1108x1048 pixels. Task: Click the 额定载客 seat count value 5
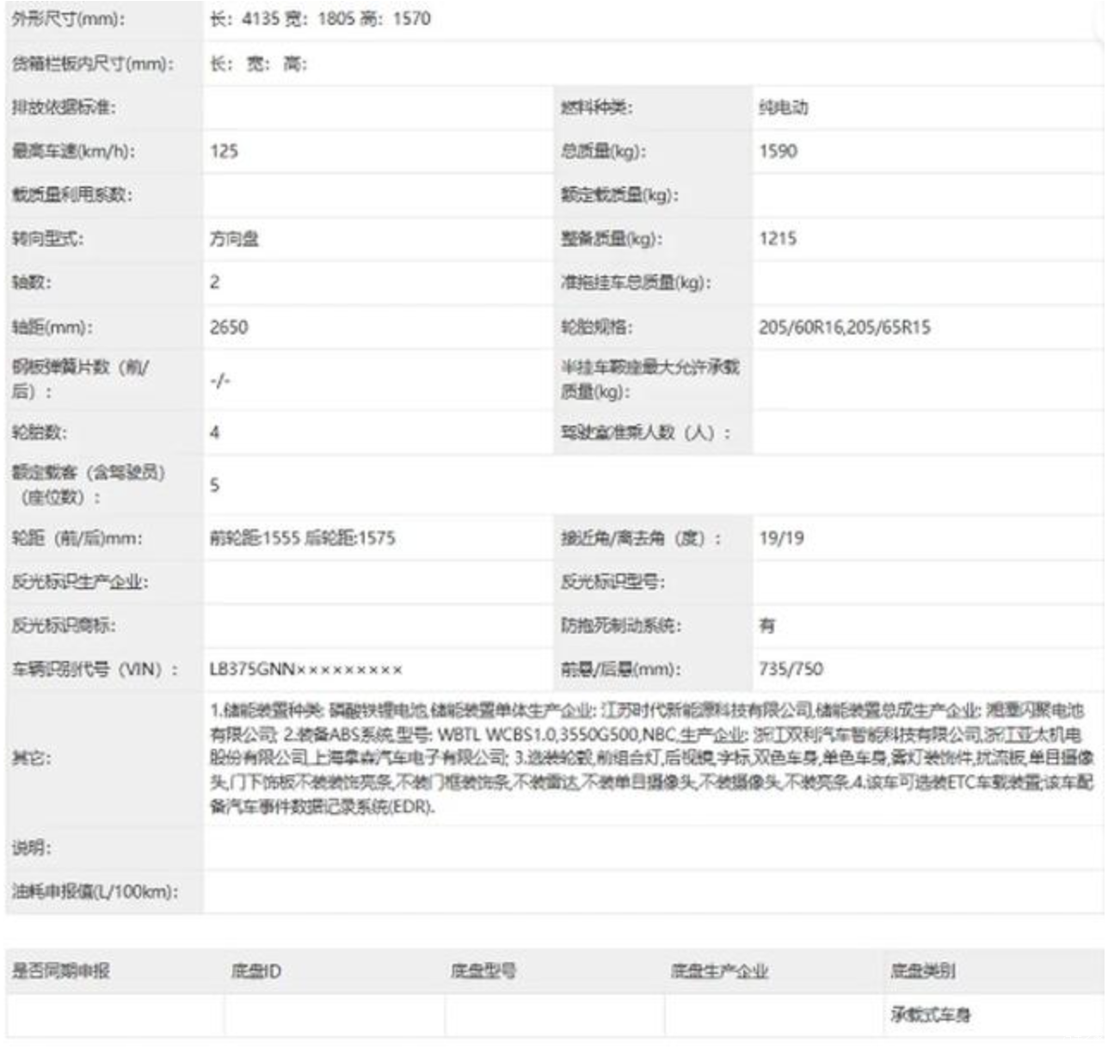point(215,485)
